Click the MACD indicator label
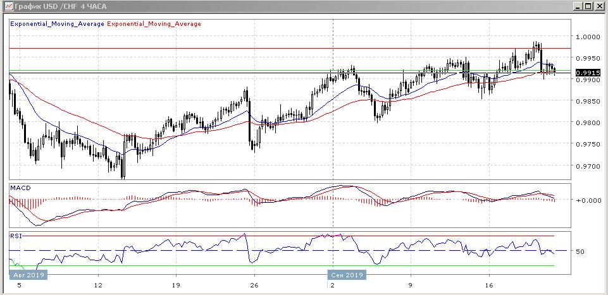The width and height of the screenshot is (608, 295). click(x=20, y=188)
